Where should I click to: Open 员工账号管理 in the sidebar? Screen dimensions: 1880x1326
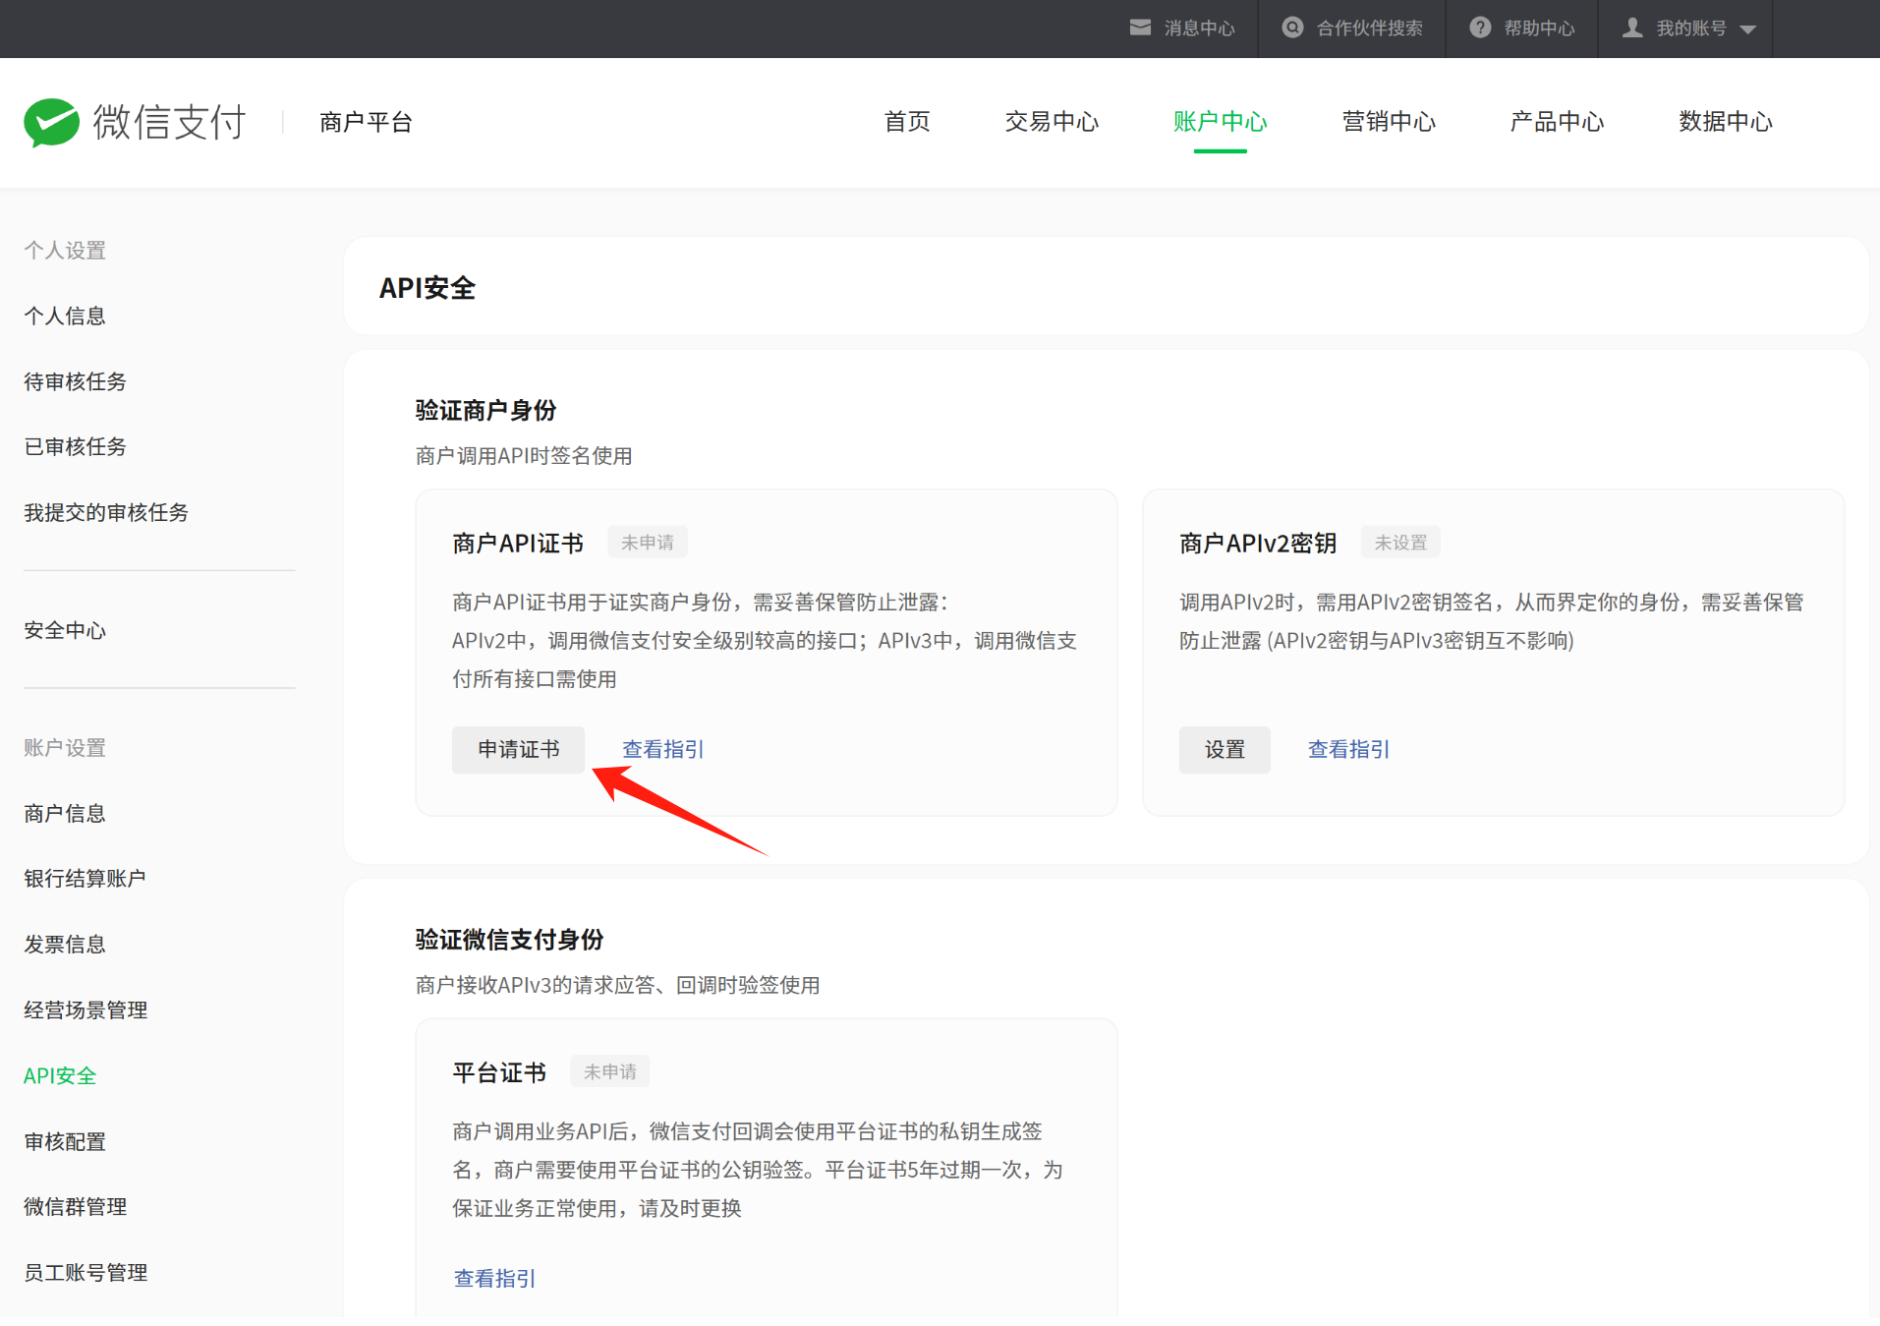[85, 1272]
